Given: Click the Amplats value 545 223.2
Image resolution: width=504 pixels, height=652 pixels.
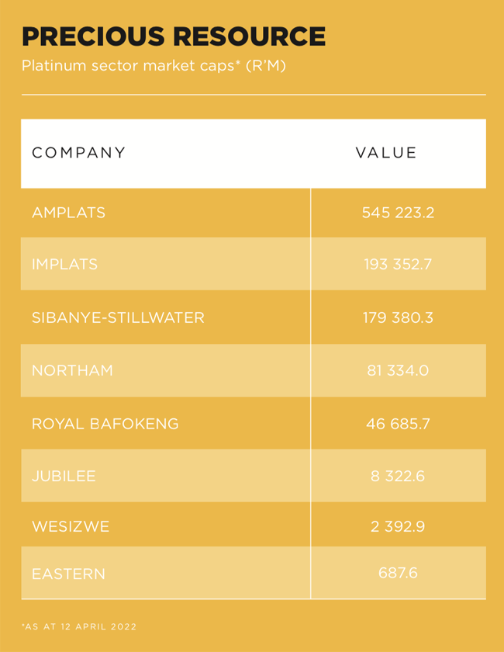Looking at the screenshot, I should click(398, 213).
